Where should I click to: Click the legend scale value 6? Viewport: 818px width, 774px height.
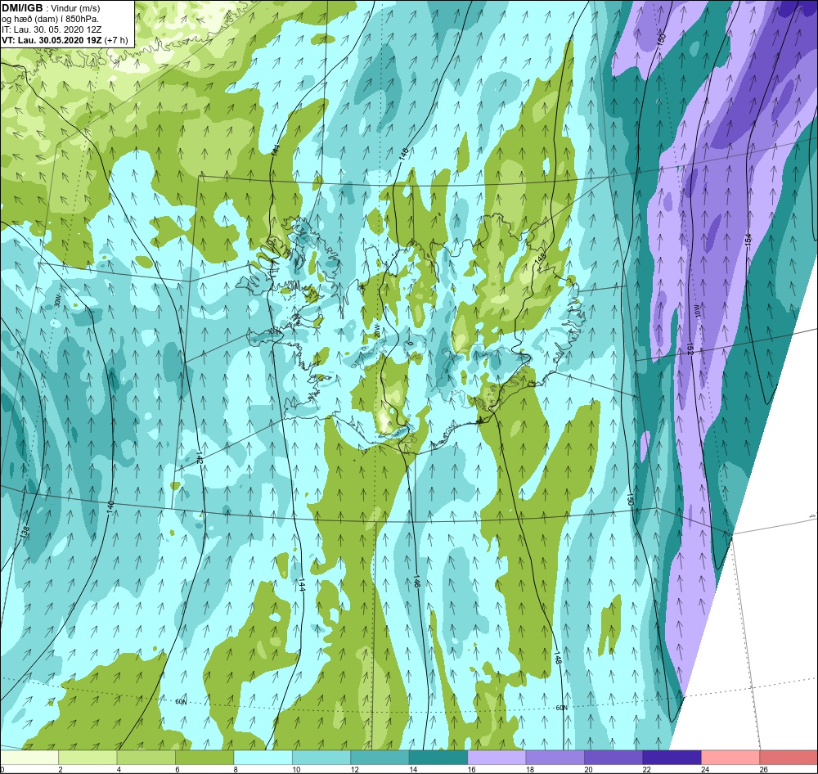[178, 769]
